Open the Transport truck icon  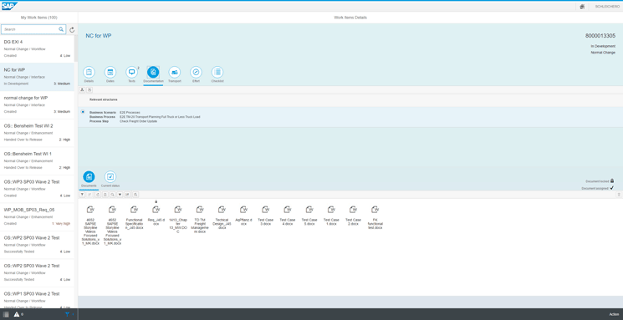[175, 72]
